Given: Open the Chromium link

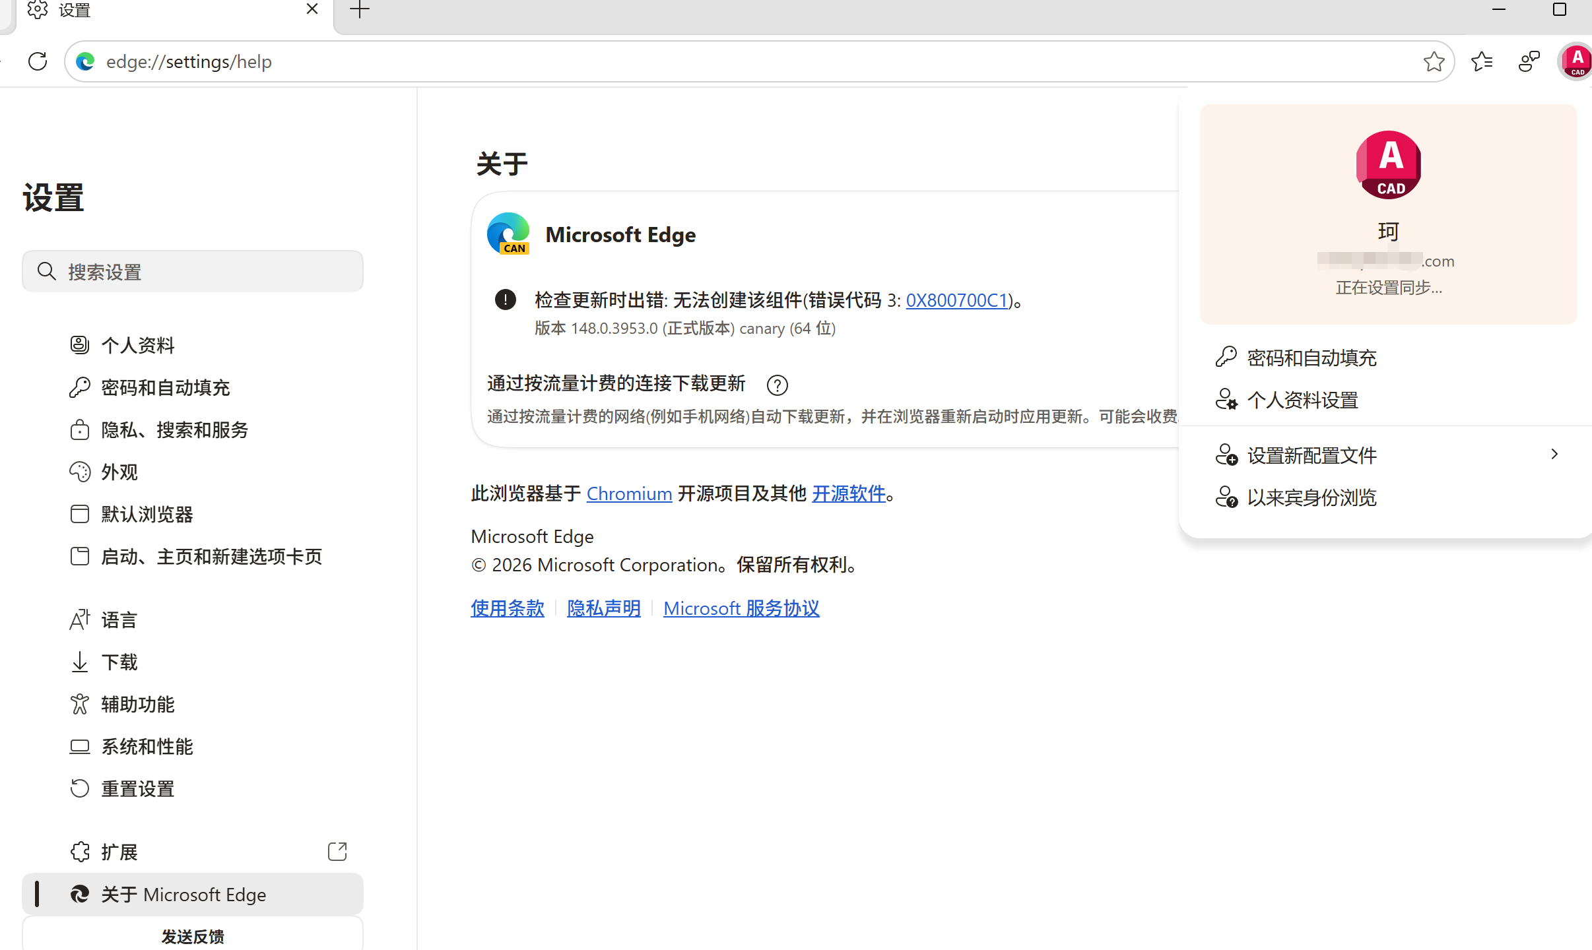Looking at the screenshot, I should [x=629, y=493].
